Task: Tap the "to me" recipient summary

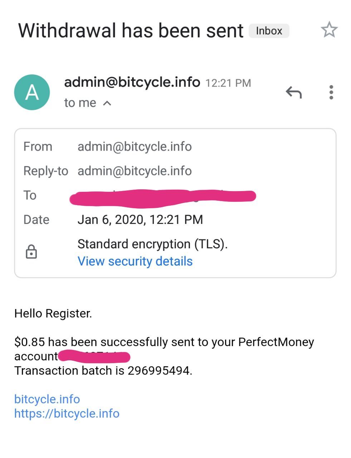Action: 80,103
